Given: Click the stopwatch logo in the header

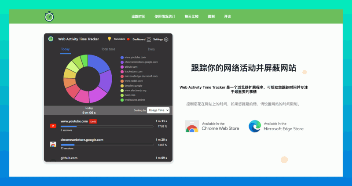Looking at the screenshot, I should 49,16.
